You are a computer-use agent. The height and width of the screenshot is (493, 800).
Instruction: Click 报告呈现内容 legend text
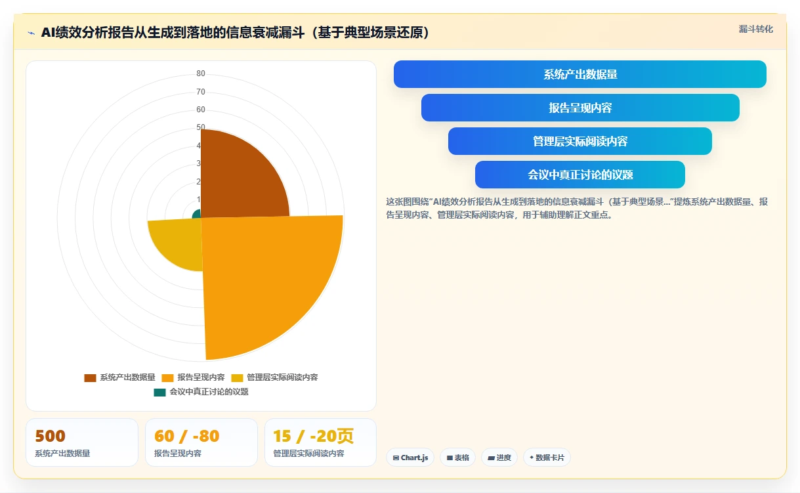point(201,377)
